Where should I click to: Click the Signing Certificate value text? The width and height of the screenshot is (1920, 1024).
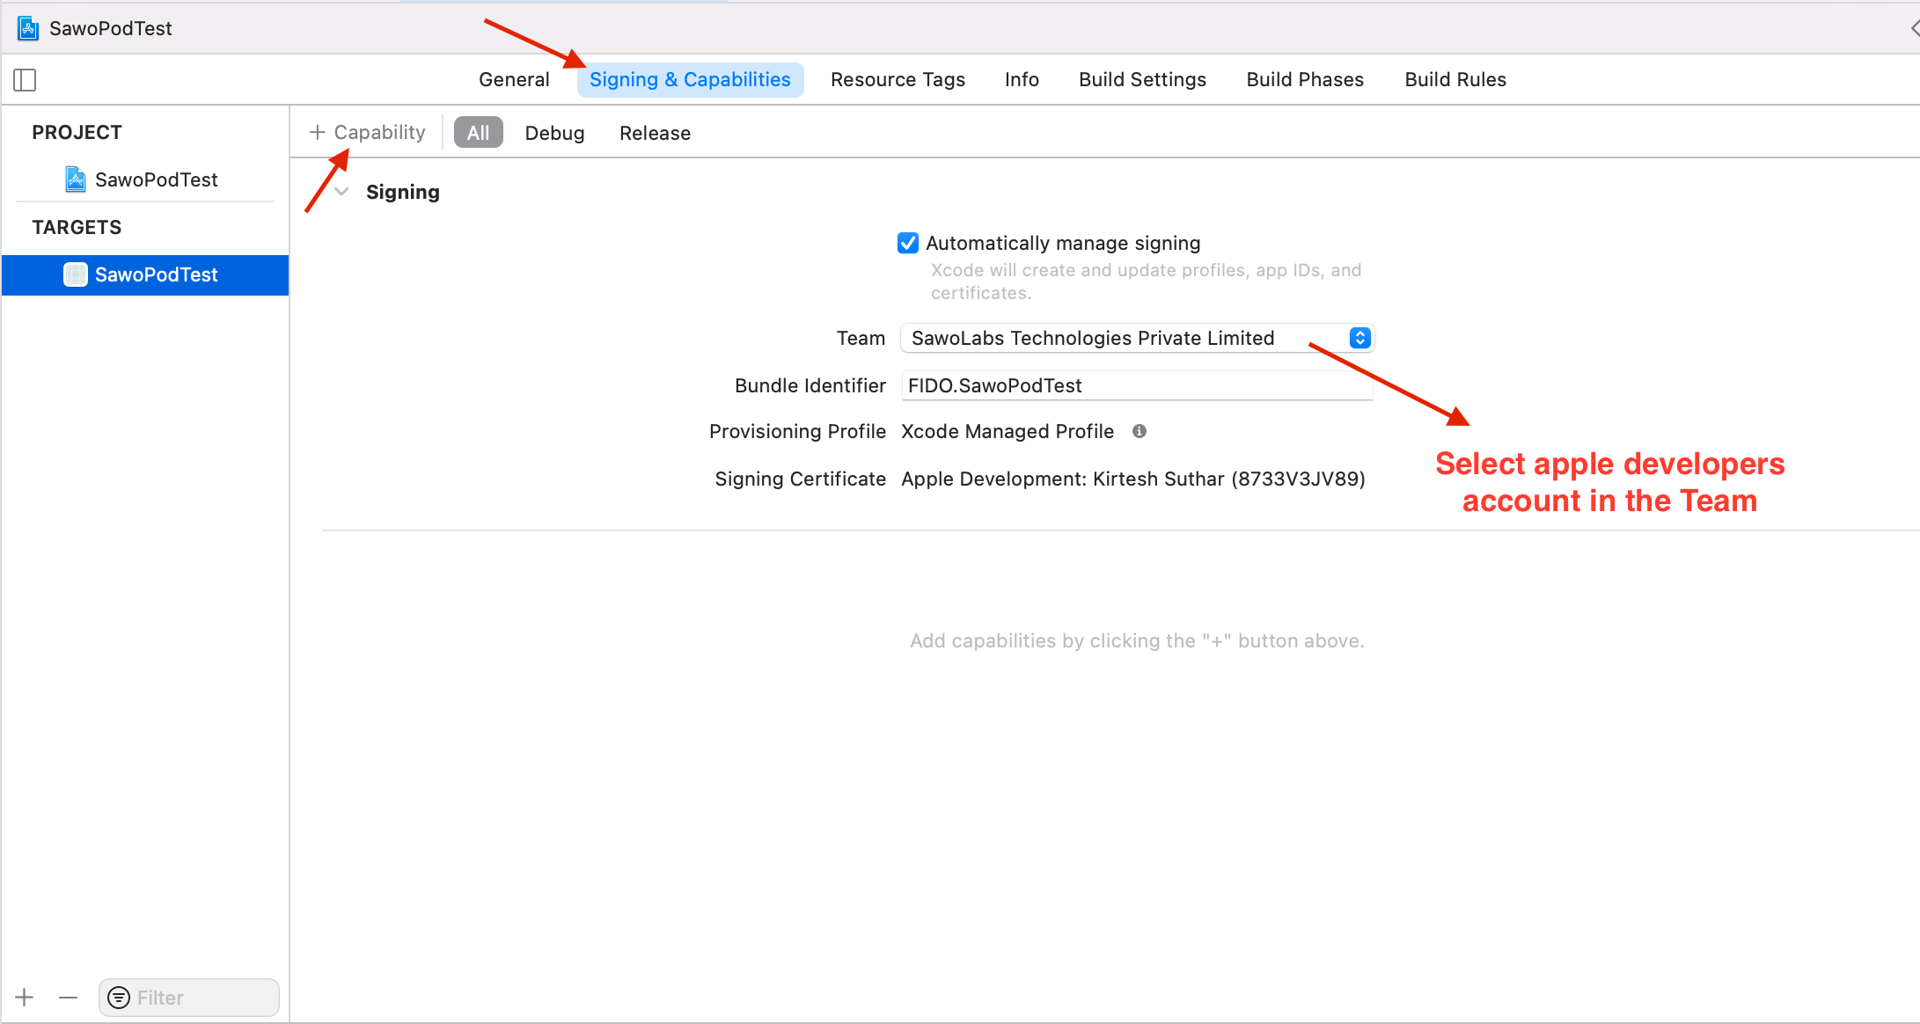(1132, 479)
